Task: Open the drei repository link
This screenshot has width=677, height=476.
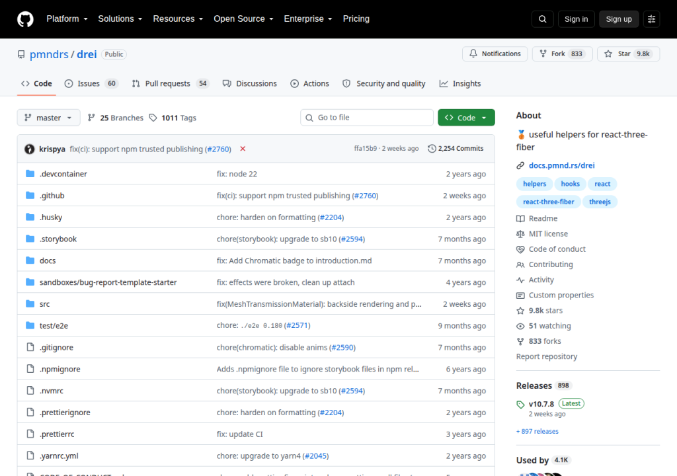Action: click(x=87, y=54)
